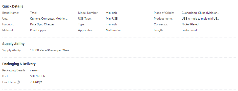Click the USB Type value Mini-USB
The width and height of the screenshot is (238, 91).
(112, 19)
